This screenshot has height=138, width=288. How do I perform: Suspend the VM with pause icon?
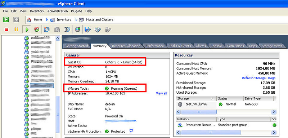click(x=16, y=30)
